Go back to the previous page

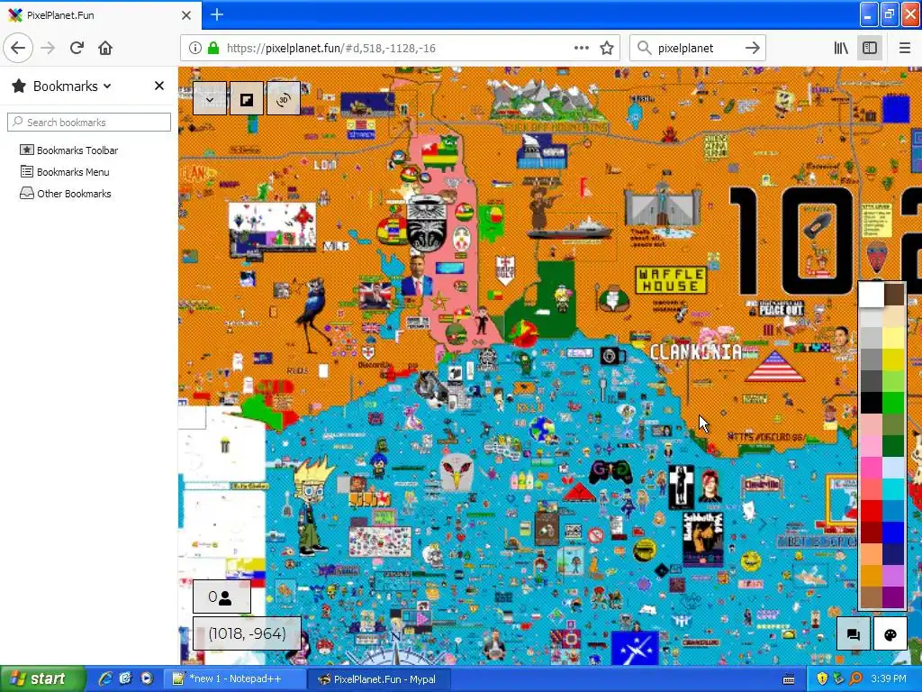[x=18, y=48]
